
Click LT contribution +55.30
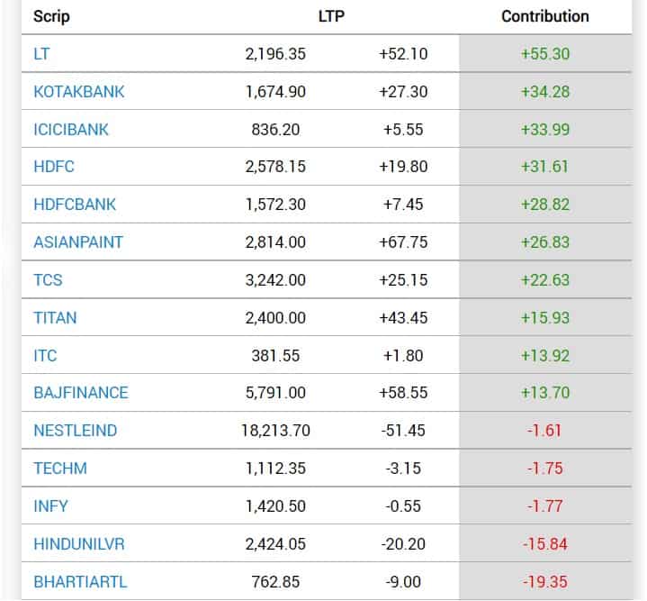[545, 54]
